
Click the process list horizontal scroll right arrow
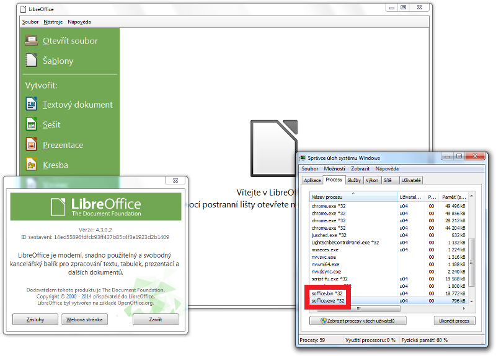pos(464,308)
